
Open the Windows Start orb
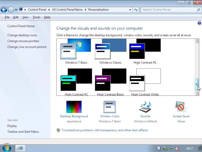[7, 148]
